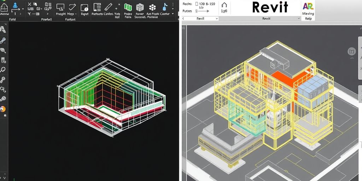This screenshot has width=362, height=181.
Task: Toggle the small checkbox next to 'Potres'
Action: click(197, 11)
